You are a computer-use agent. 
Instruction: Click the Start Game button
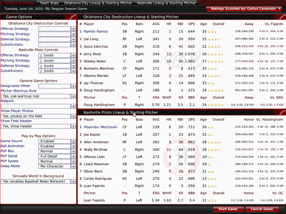point(228,209)
